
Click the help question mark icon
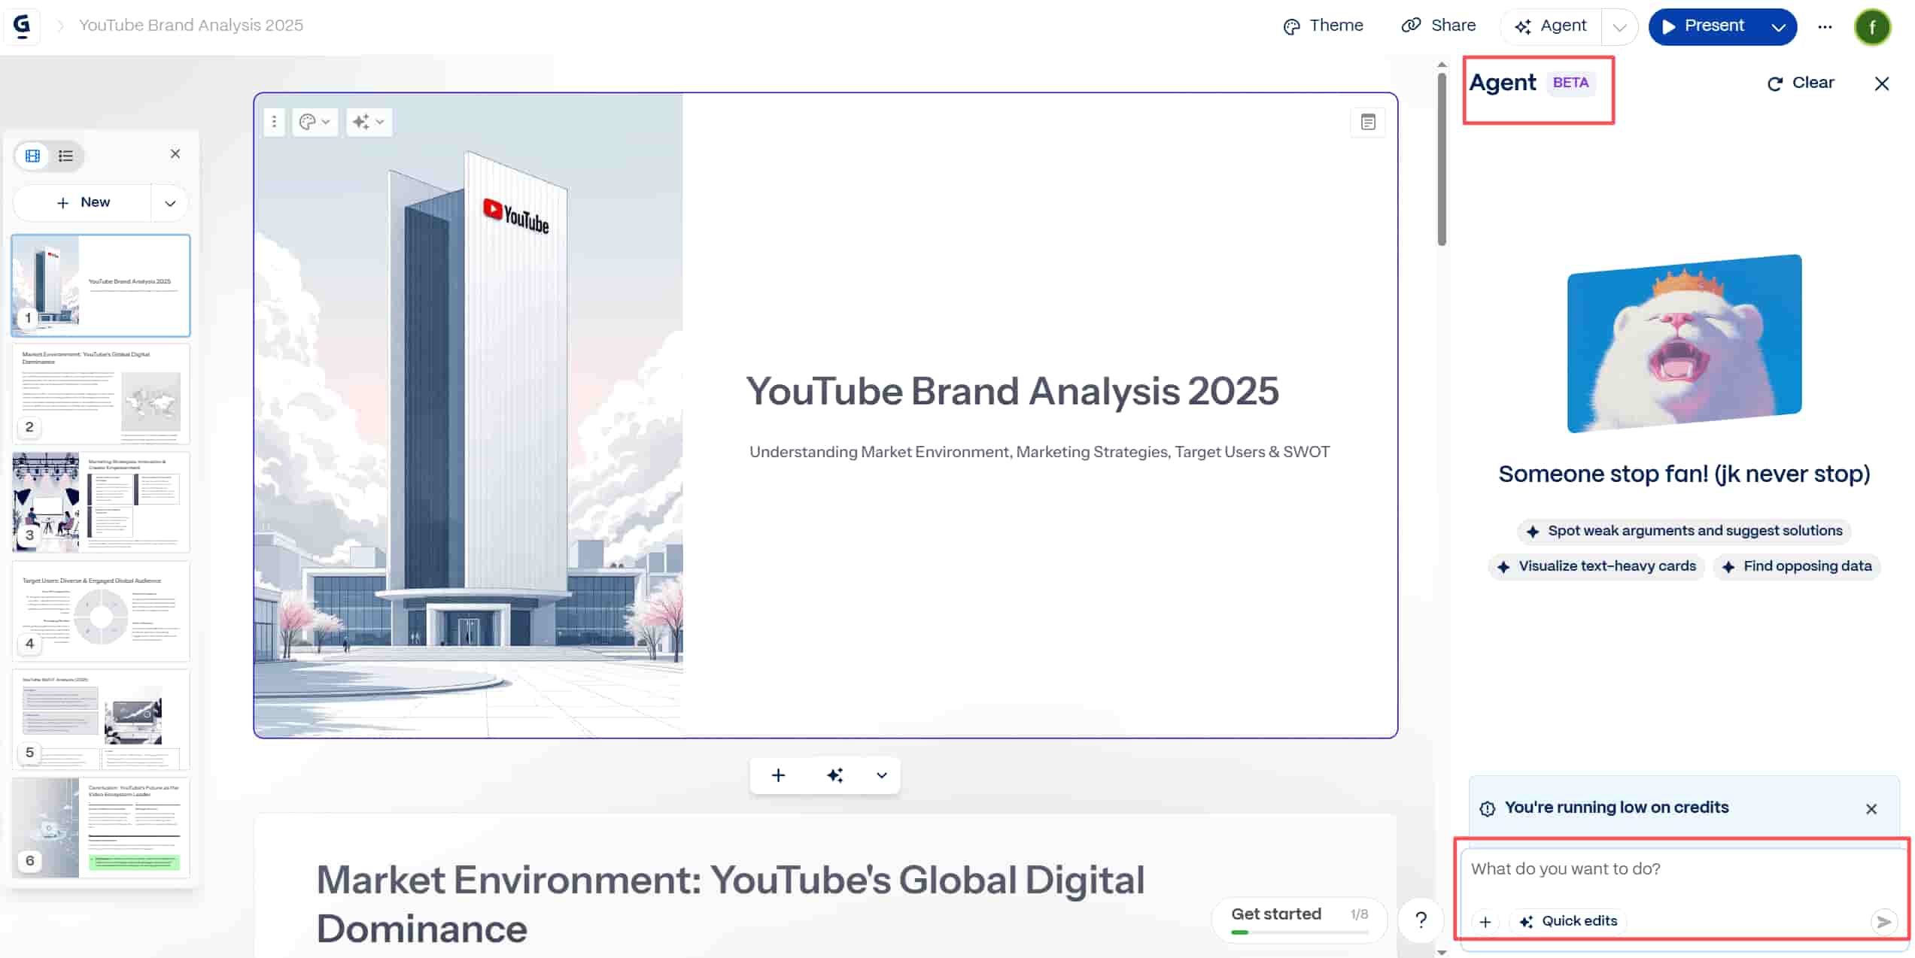(x=1421, y=920)
